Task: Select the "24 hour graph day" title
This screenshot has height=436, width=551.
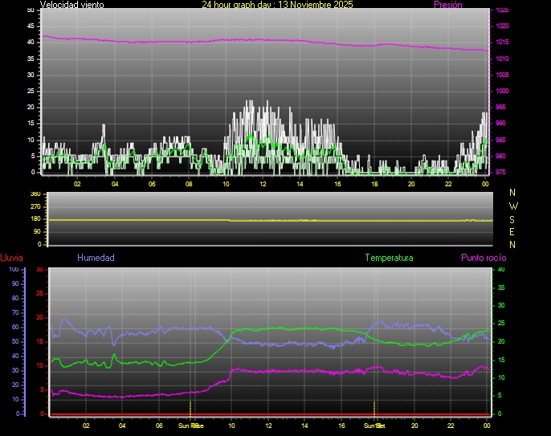Action: (x=277, y=5)
